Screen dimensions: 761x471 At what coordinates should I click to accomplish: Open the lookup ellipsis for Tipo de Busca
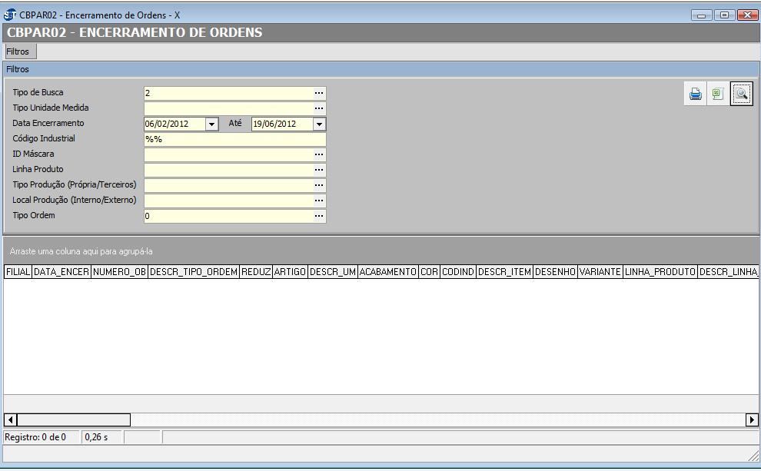pyautogui.click(x=319, y=93)
